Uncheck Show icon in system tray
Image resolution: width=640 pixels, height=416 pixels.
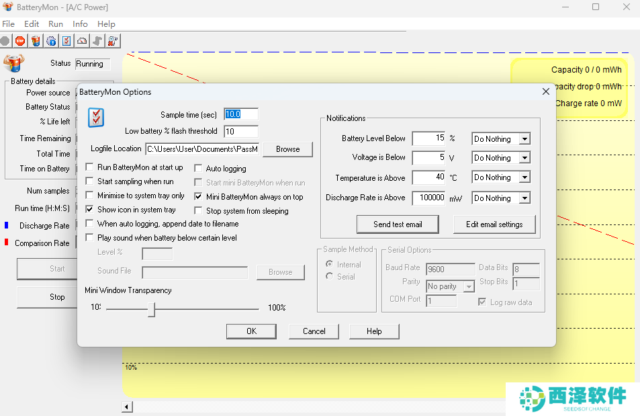89,209
